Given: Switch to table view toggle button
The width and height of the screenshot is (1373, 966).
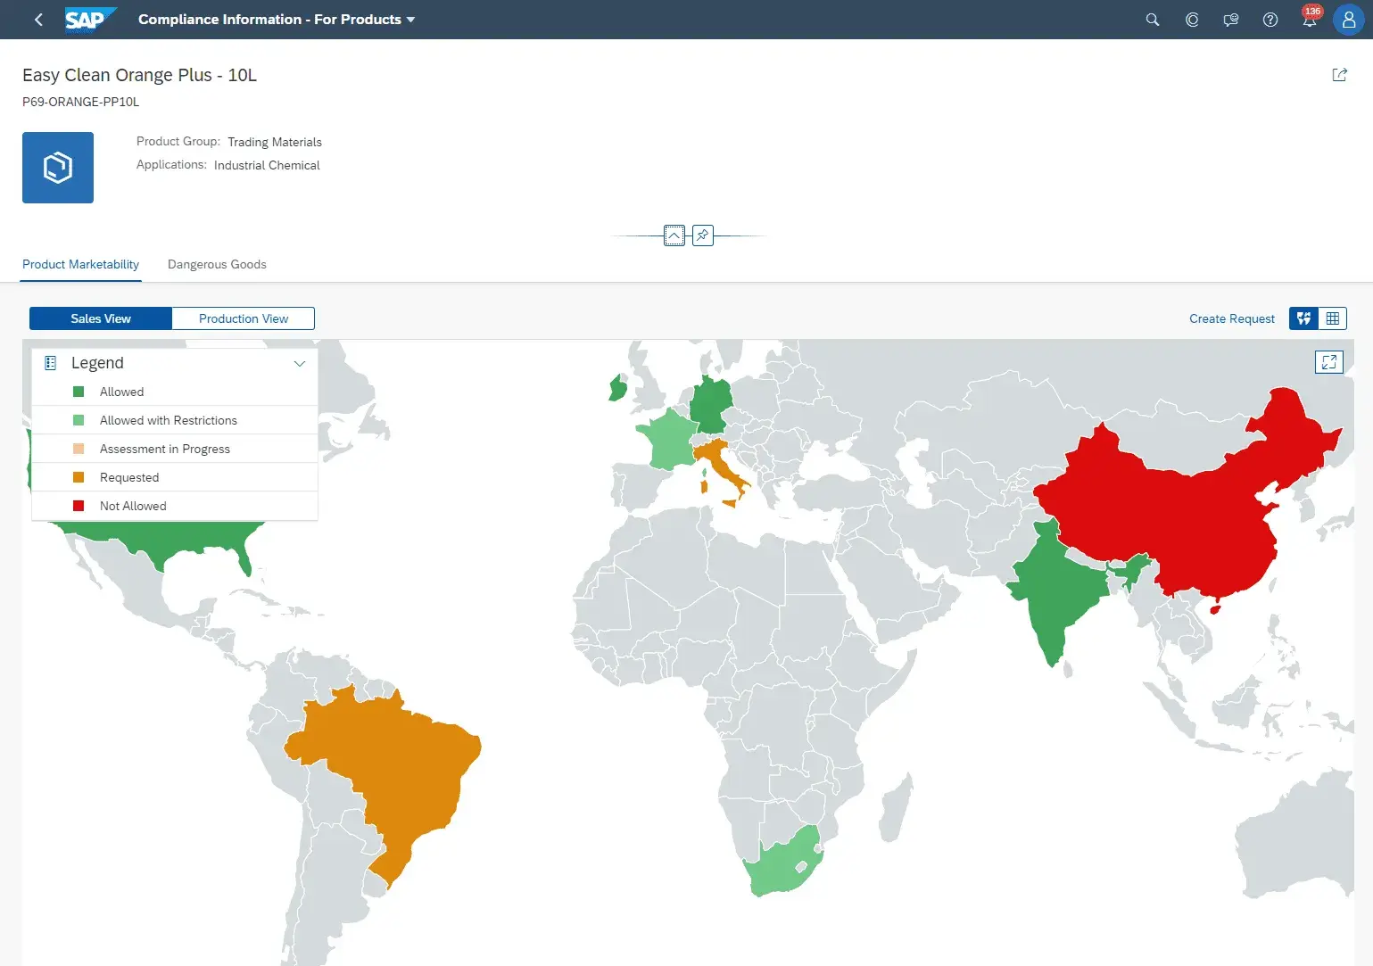Looking at the screenshot, I should pos(1333,318).
